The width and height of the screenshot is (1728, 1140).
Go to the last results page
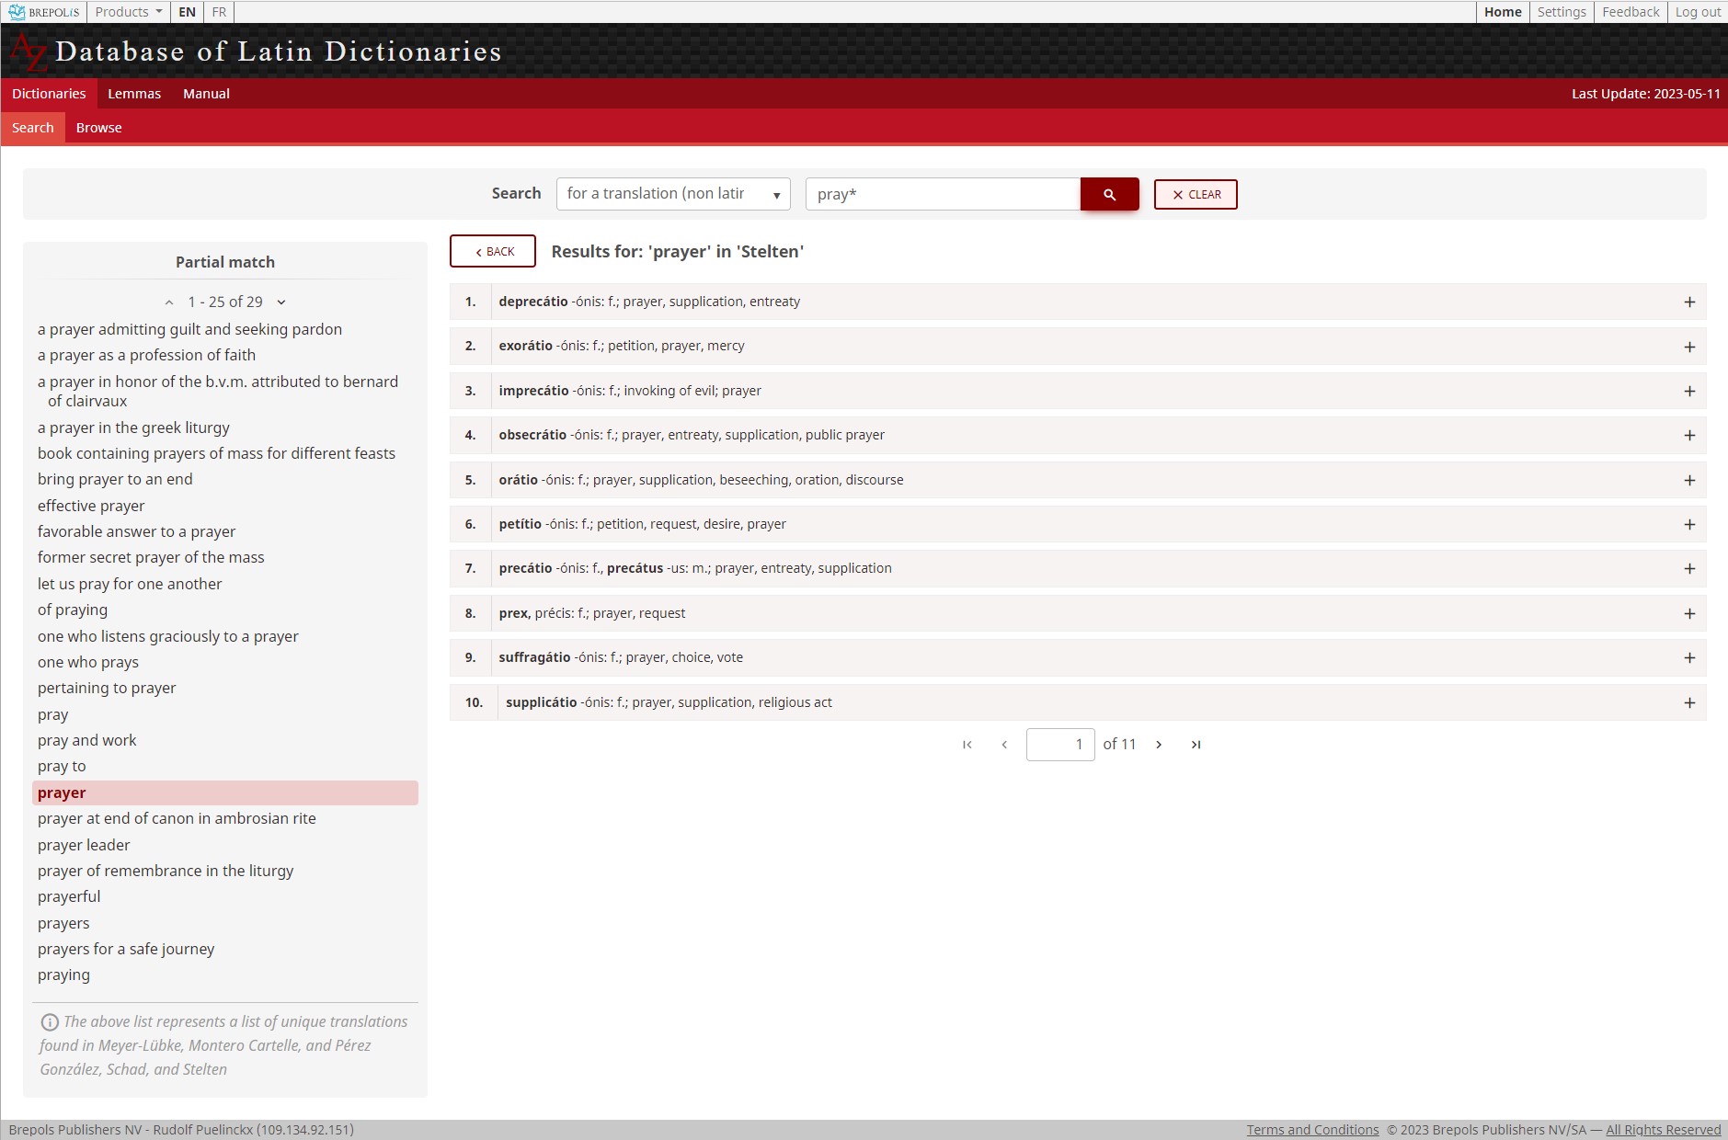click(x=1196, y=745)
